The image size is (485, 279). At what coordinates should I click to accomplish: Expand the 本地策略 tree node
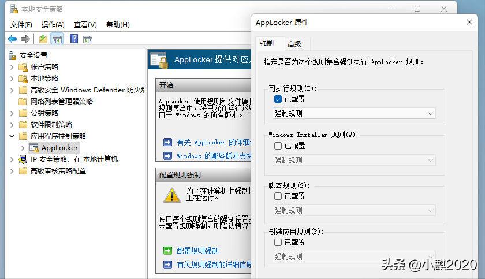[12, 79]
